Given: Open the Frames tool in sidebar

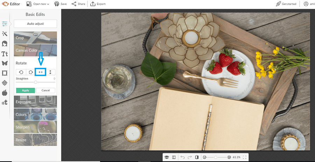Looking at the screenshot, I should [x=5, y=73].
